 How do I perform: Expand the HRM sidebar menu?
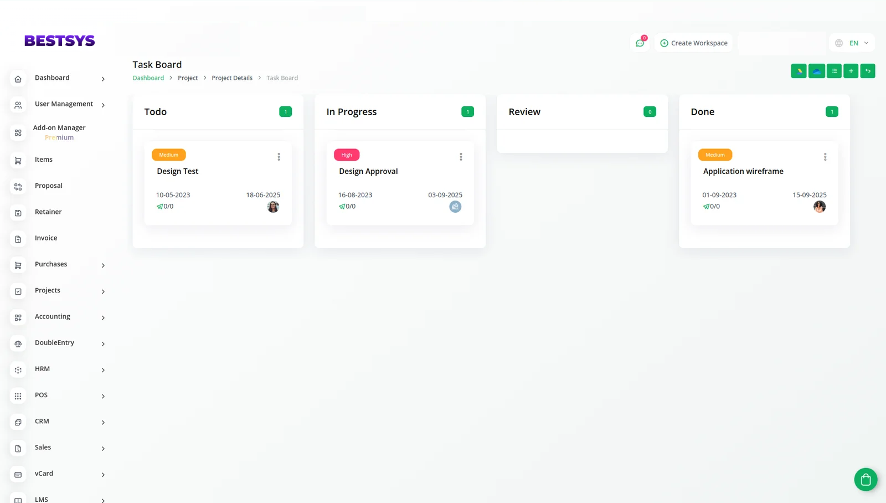click(x=58, y=369)
